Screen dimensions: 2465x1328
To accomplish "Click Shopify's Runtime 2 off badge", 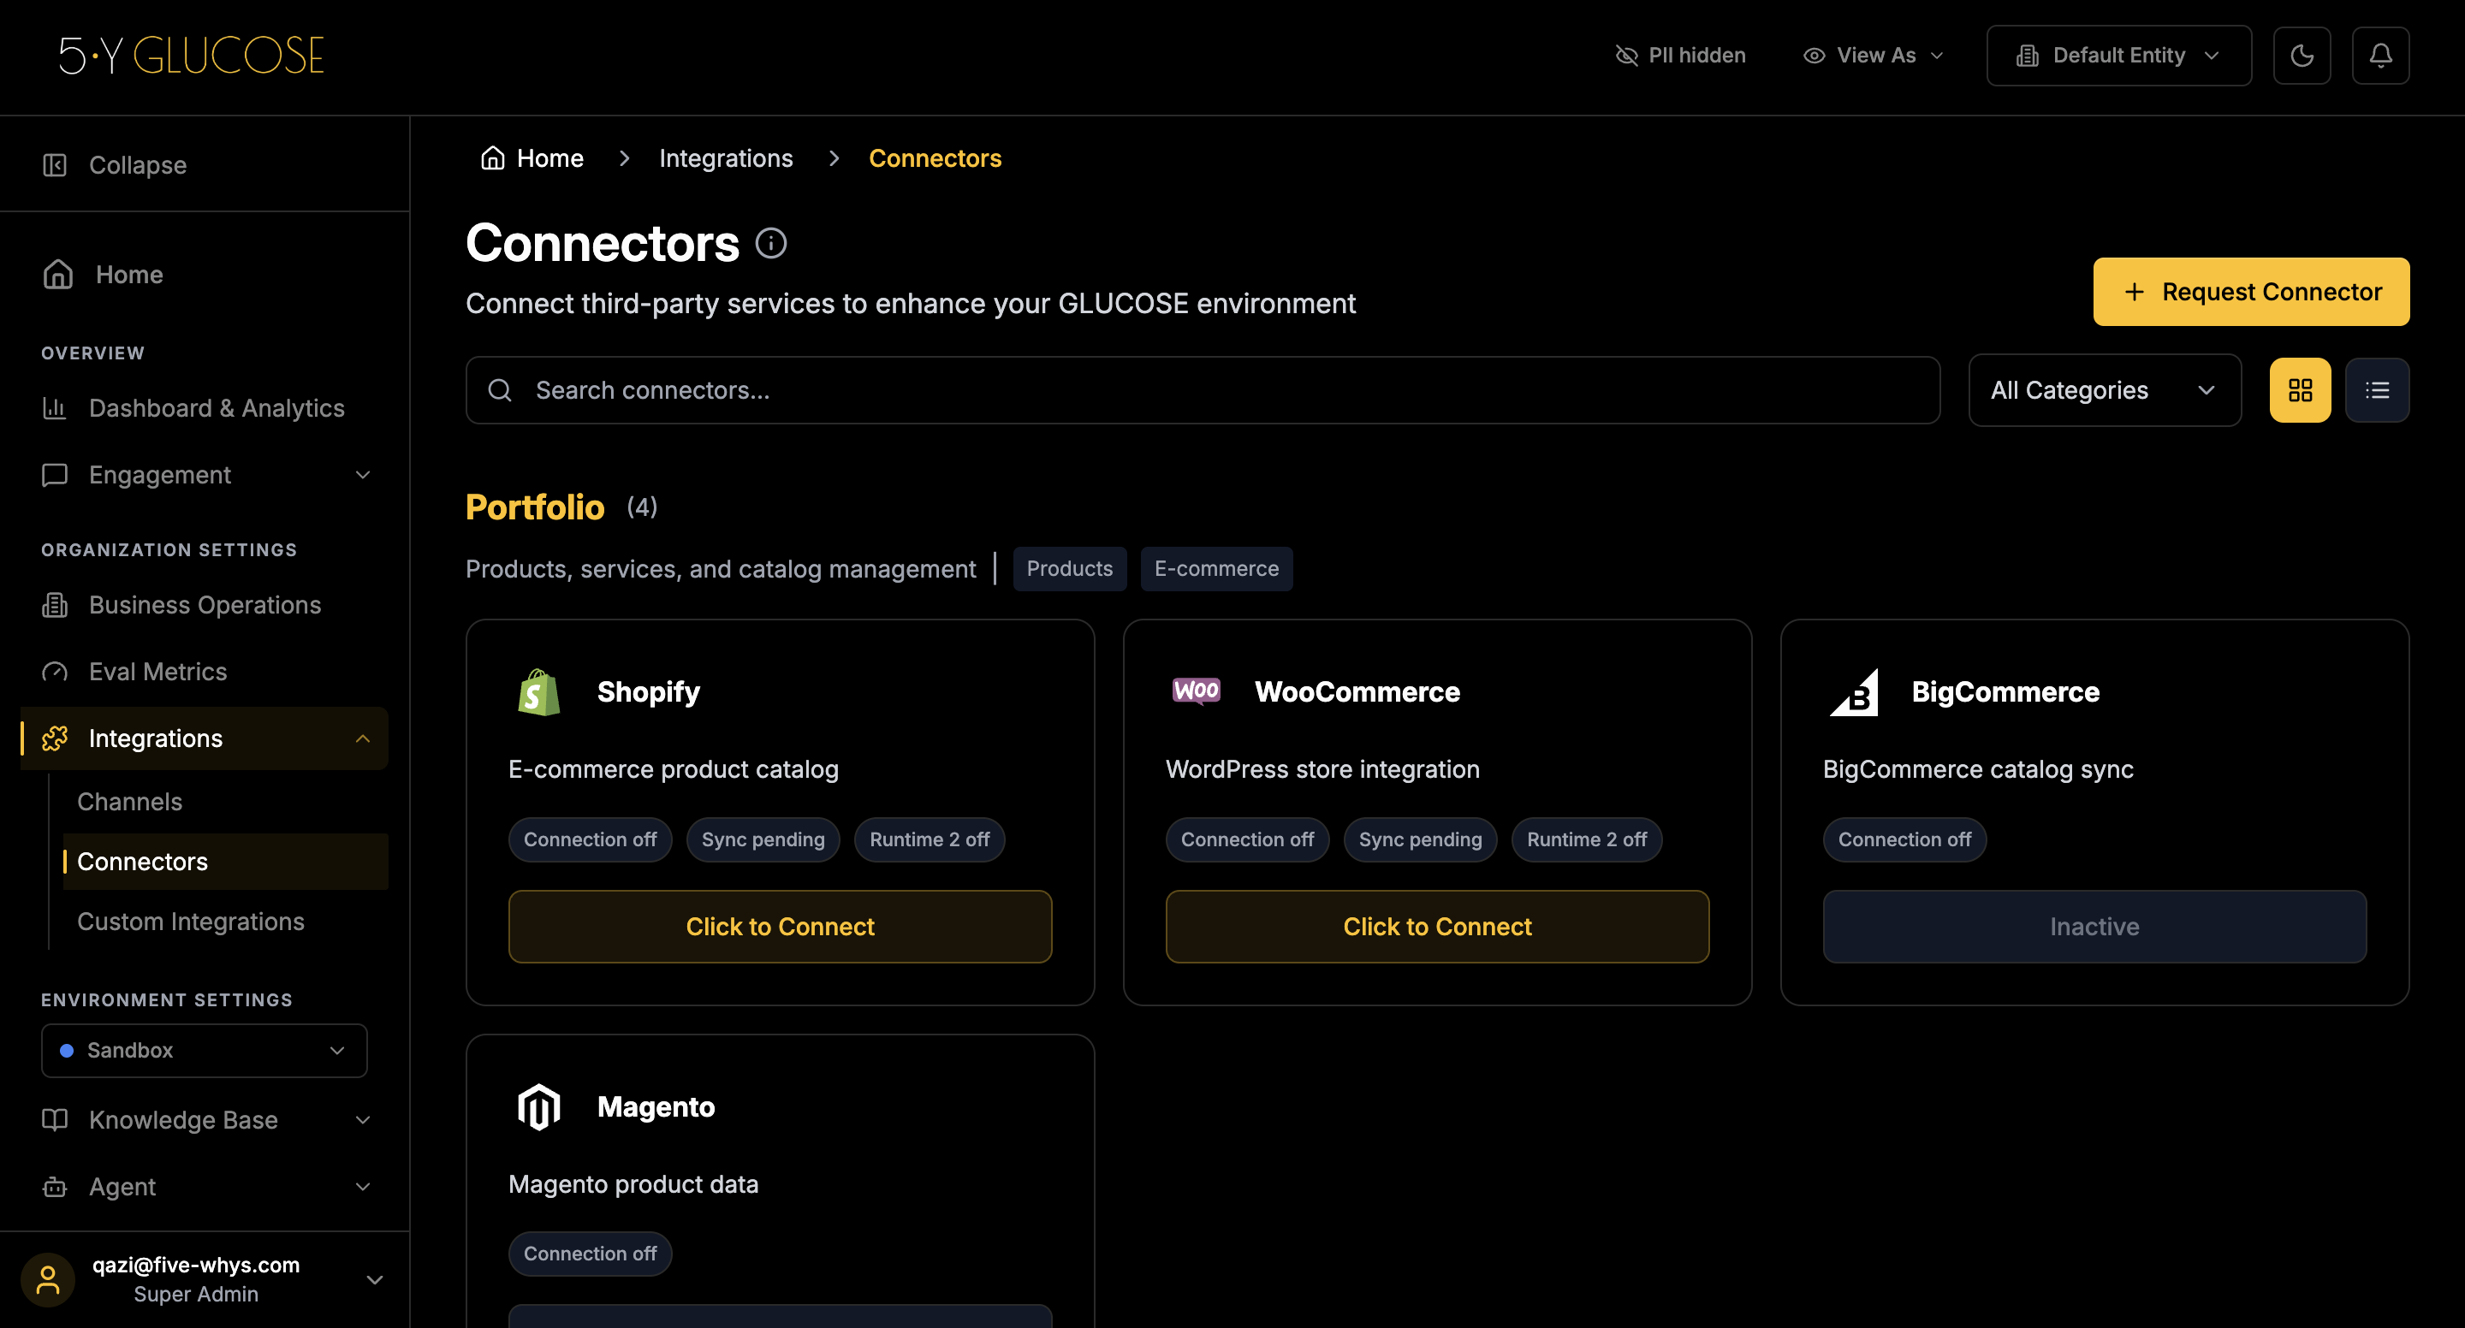I will 930,839.
